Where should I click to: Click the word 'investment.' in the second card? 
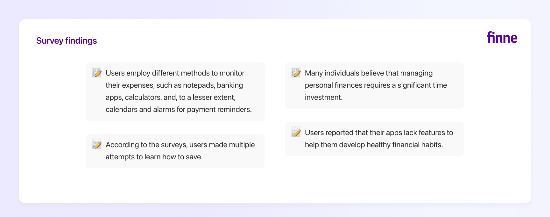(x=324, y=97)
